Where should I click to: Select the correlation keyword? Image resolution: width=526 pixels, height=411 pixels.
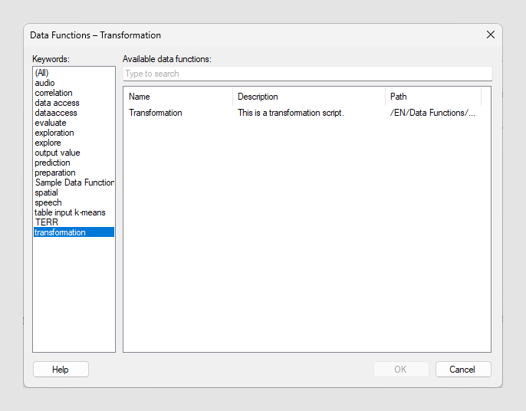(x=54, y=93)
